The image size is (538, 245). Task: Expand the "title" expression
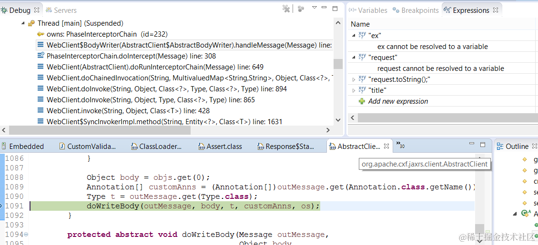point(354,90)
